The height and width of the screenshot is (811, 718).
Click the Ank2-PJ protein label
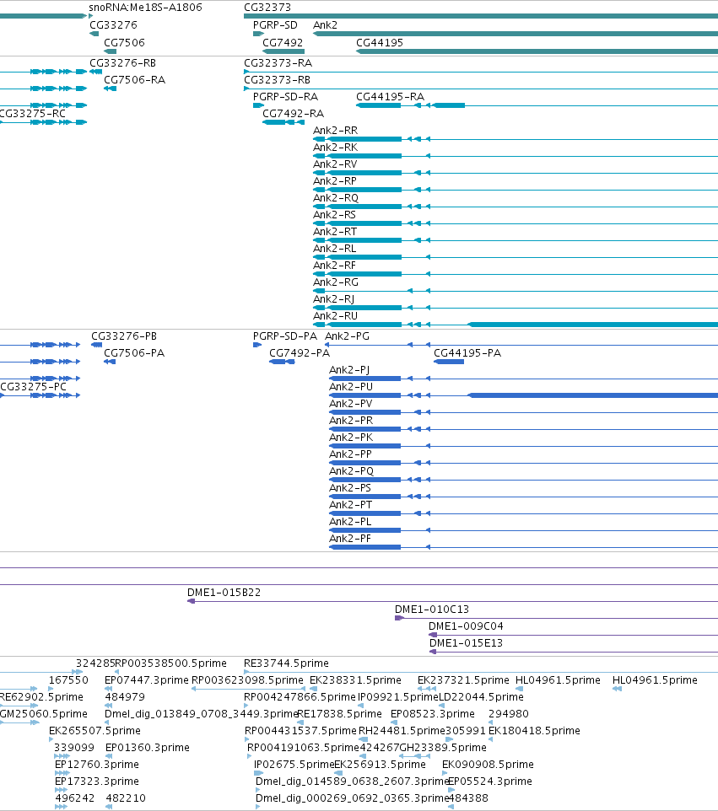tap(349, 370)
